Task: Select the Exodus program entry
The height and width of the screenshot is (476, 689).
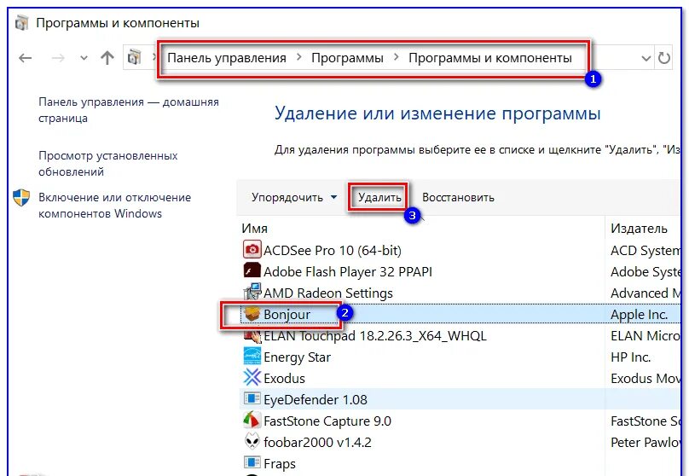Action: pos(284,379)
